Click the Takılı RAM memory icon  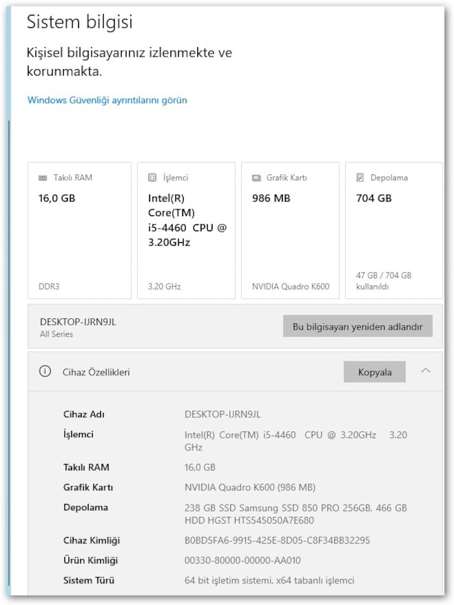pyautogui.click(x=43, y=178)
